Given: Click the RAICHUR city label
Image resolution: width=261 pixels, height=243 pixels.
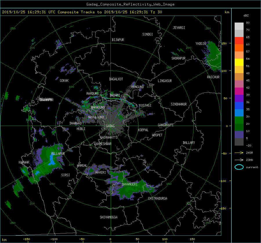Looking at the screenshot, I should coord(213,77).
